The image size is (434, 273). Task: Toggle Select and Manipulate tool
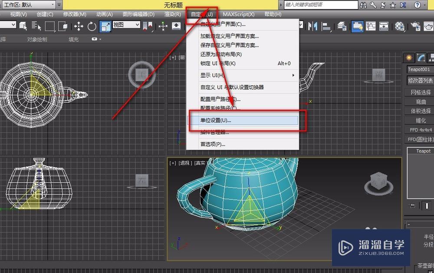[163, 26]
